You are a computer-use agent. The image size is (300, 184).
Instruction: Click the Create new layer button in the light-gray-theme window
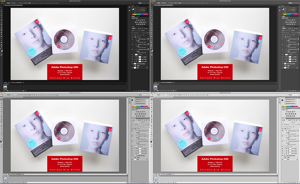point(295,182)
